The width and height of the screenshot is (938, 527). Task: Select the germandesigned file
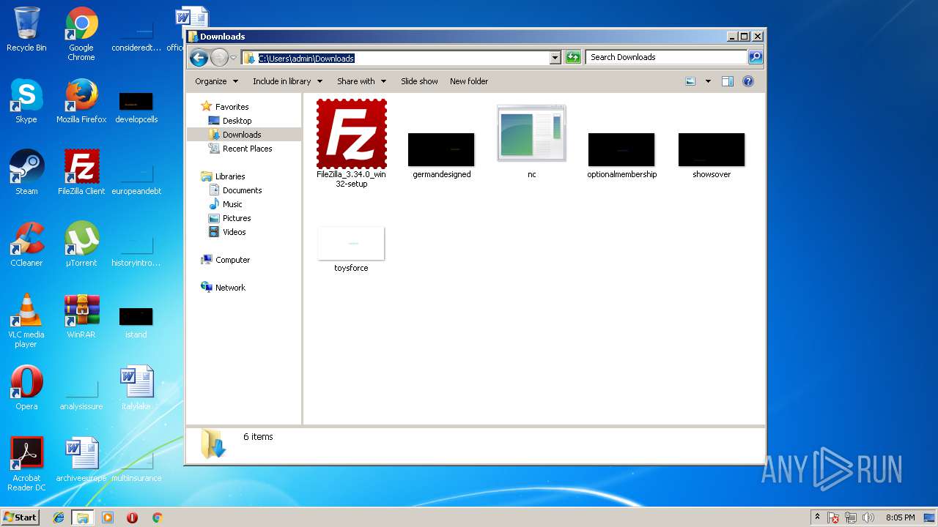(x=441, y=155)
